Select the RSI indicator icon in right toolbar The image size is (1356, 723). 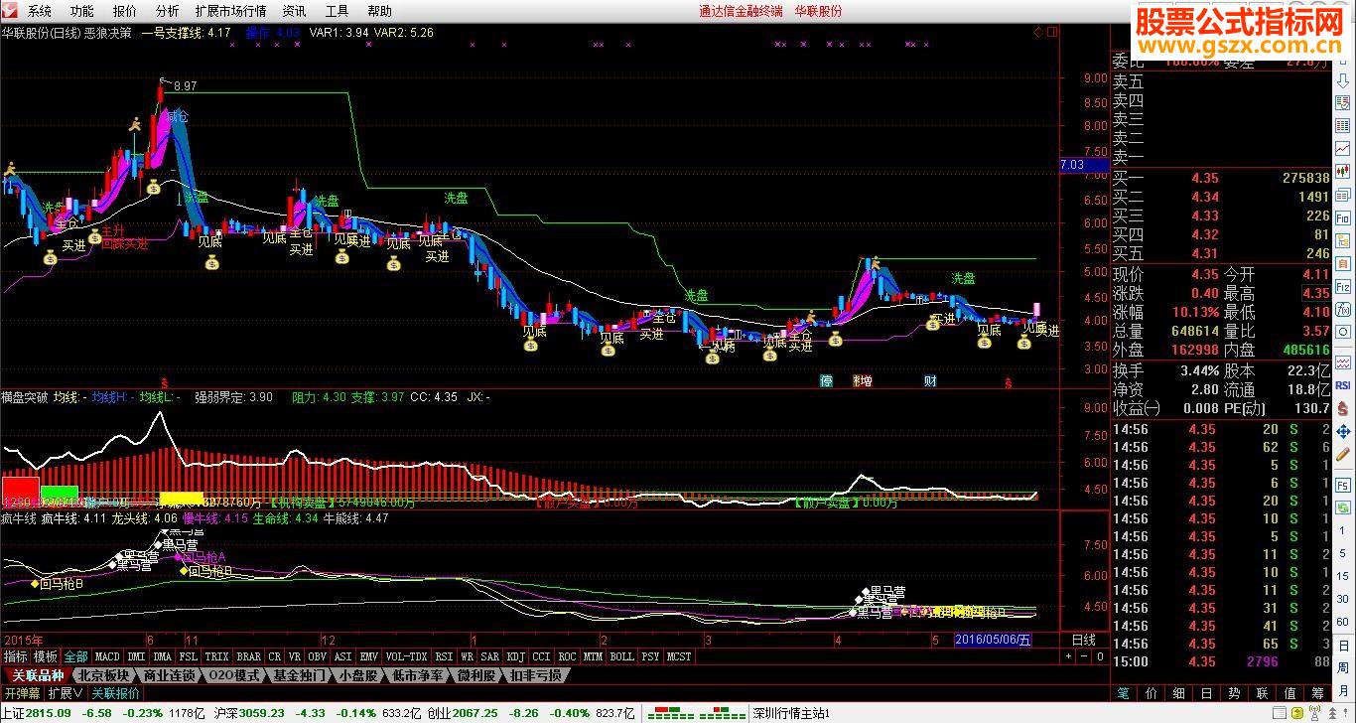pos(1341,384)
